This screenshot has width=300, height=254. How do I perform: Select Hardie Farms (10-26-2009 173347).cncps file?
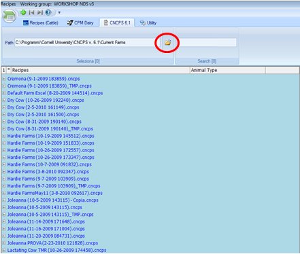coord(50,158)
